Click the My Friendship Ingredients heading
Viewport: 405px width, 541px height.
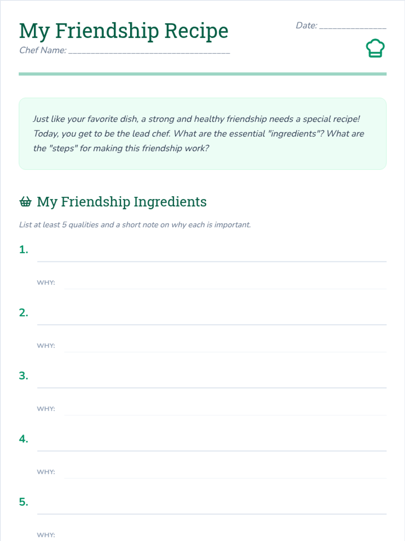tap(122, 202)
